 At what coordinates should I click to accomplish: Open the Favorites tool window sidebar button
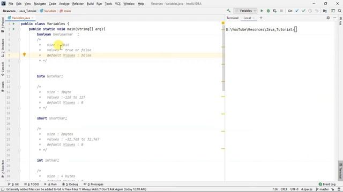(3, 169)
